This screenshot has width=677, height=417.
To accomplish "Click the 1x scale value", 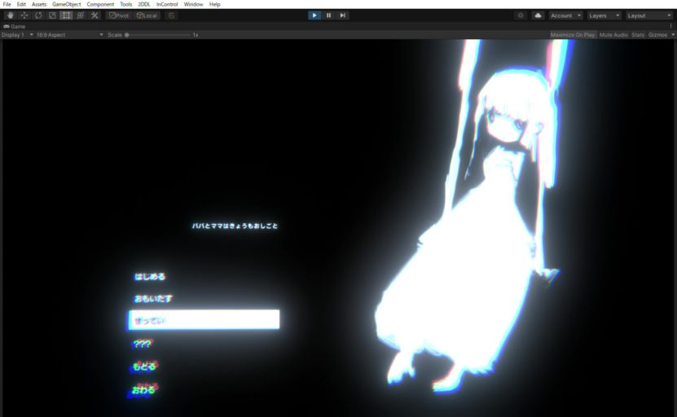I will tap(196, 35).
